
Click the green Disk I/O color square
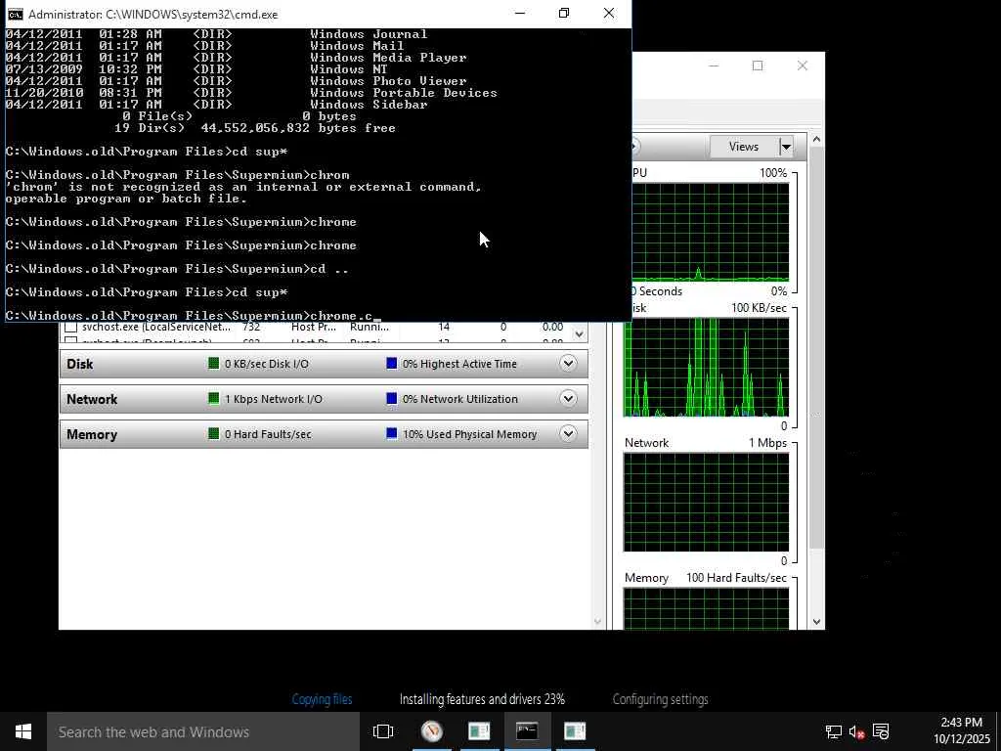click(x=214, y=364)
